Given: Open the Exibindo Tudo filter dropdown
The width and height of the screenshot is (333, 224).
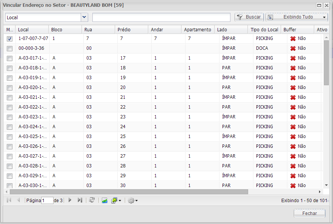Looking at the screenshot, I should tap(297, 17).
